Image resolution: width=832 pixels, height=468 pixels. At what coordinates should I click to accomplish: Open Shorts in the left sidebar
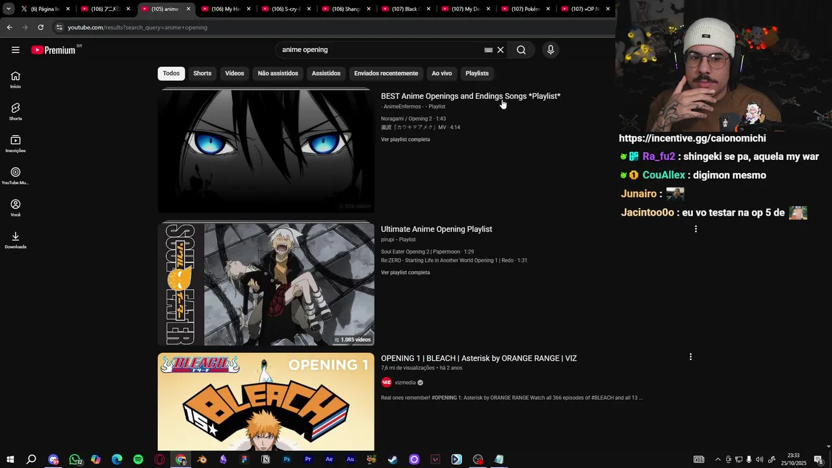pos(16,112)
